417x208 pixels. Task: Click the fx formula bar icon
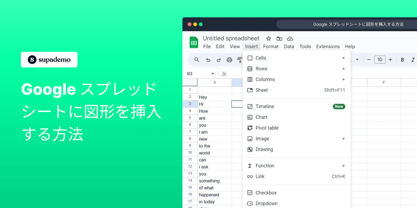point(224,73)
